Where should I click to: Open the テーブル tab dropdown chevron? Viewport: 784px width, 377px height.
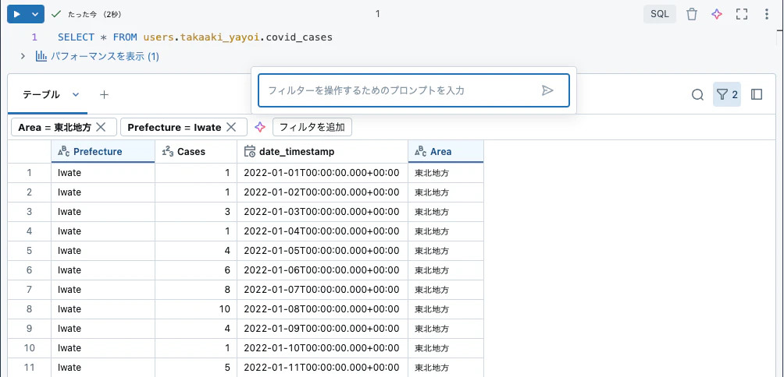coord(76,94)
